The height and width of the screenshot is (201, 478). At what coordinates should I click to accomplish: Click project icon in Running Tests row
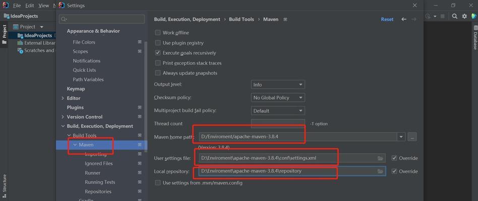tap(140, 182)
